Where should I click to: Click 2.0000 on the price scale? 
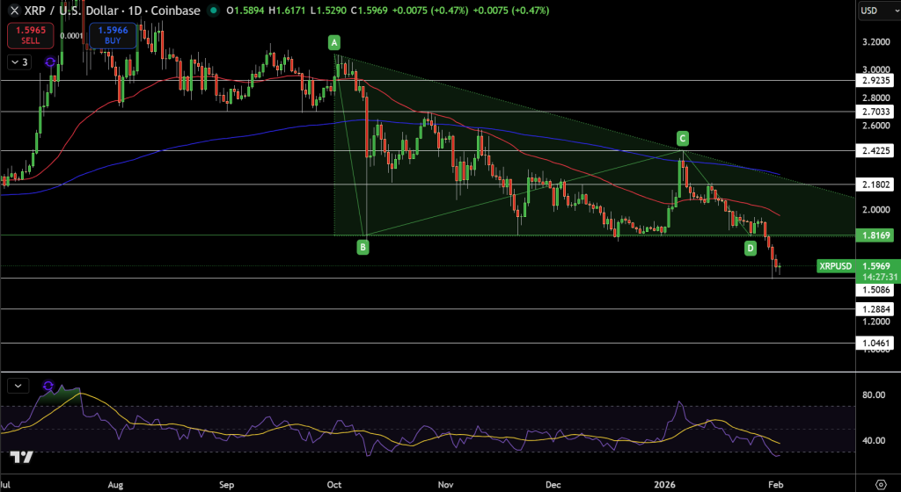coord(876,209)
